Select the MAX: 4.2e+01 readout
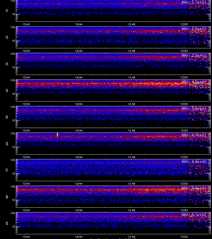The image size is (212, 239). [x=194, y=82]
